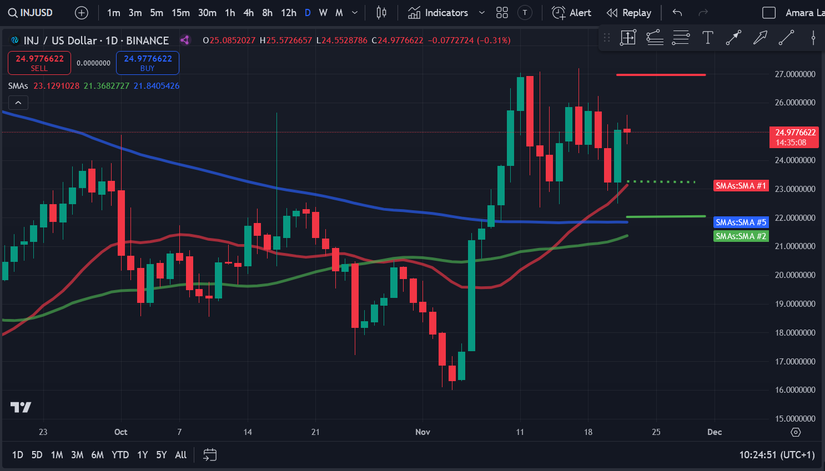
Task: Set range to 5D
Action: pos(37,455)
